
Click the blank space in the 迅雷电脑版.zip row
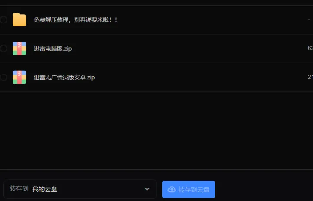[189, 49]
